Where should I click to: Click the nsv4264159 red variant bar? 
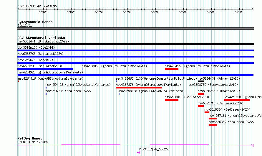(171, 69)
